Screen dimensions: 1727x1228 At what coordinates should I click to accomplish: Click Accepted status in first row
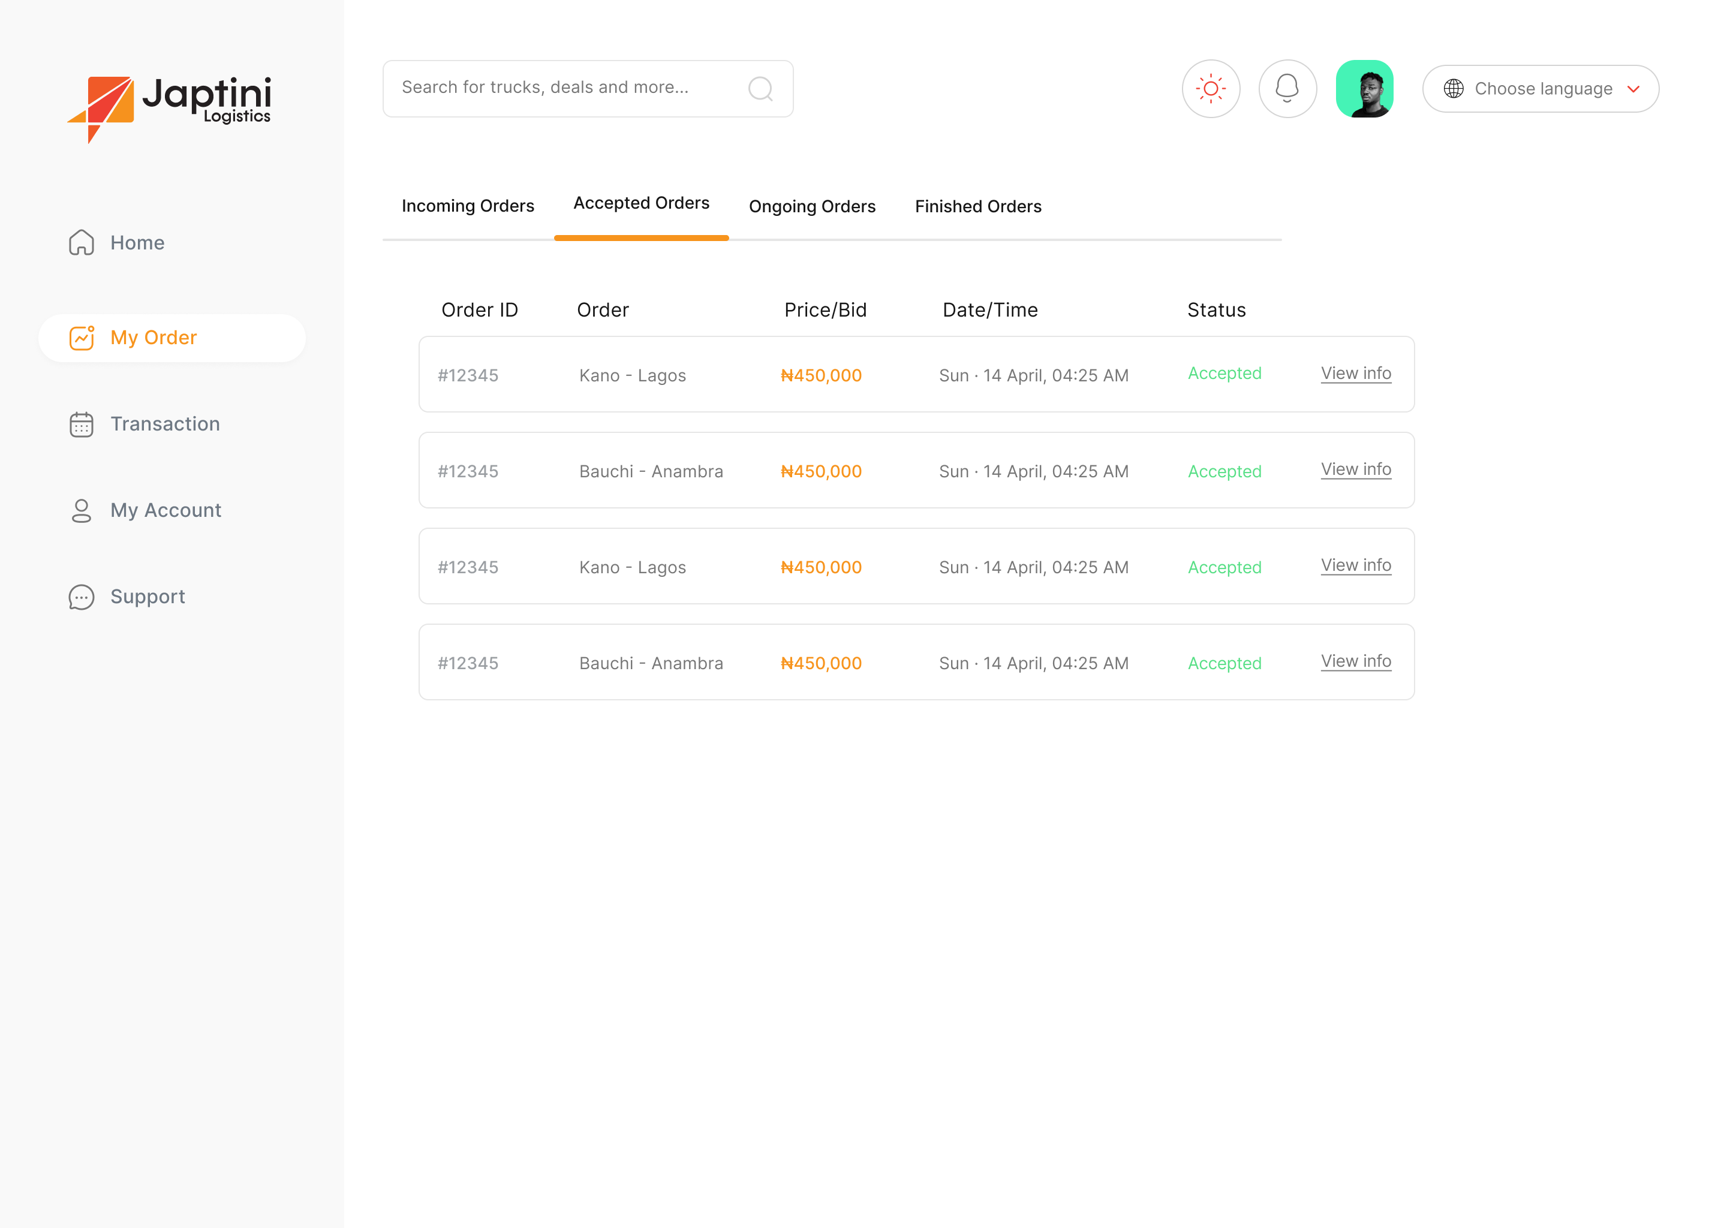point(1224,374)
